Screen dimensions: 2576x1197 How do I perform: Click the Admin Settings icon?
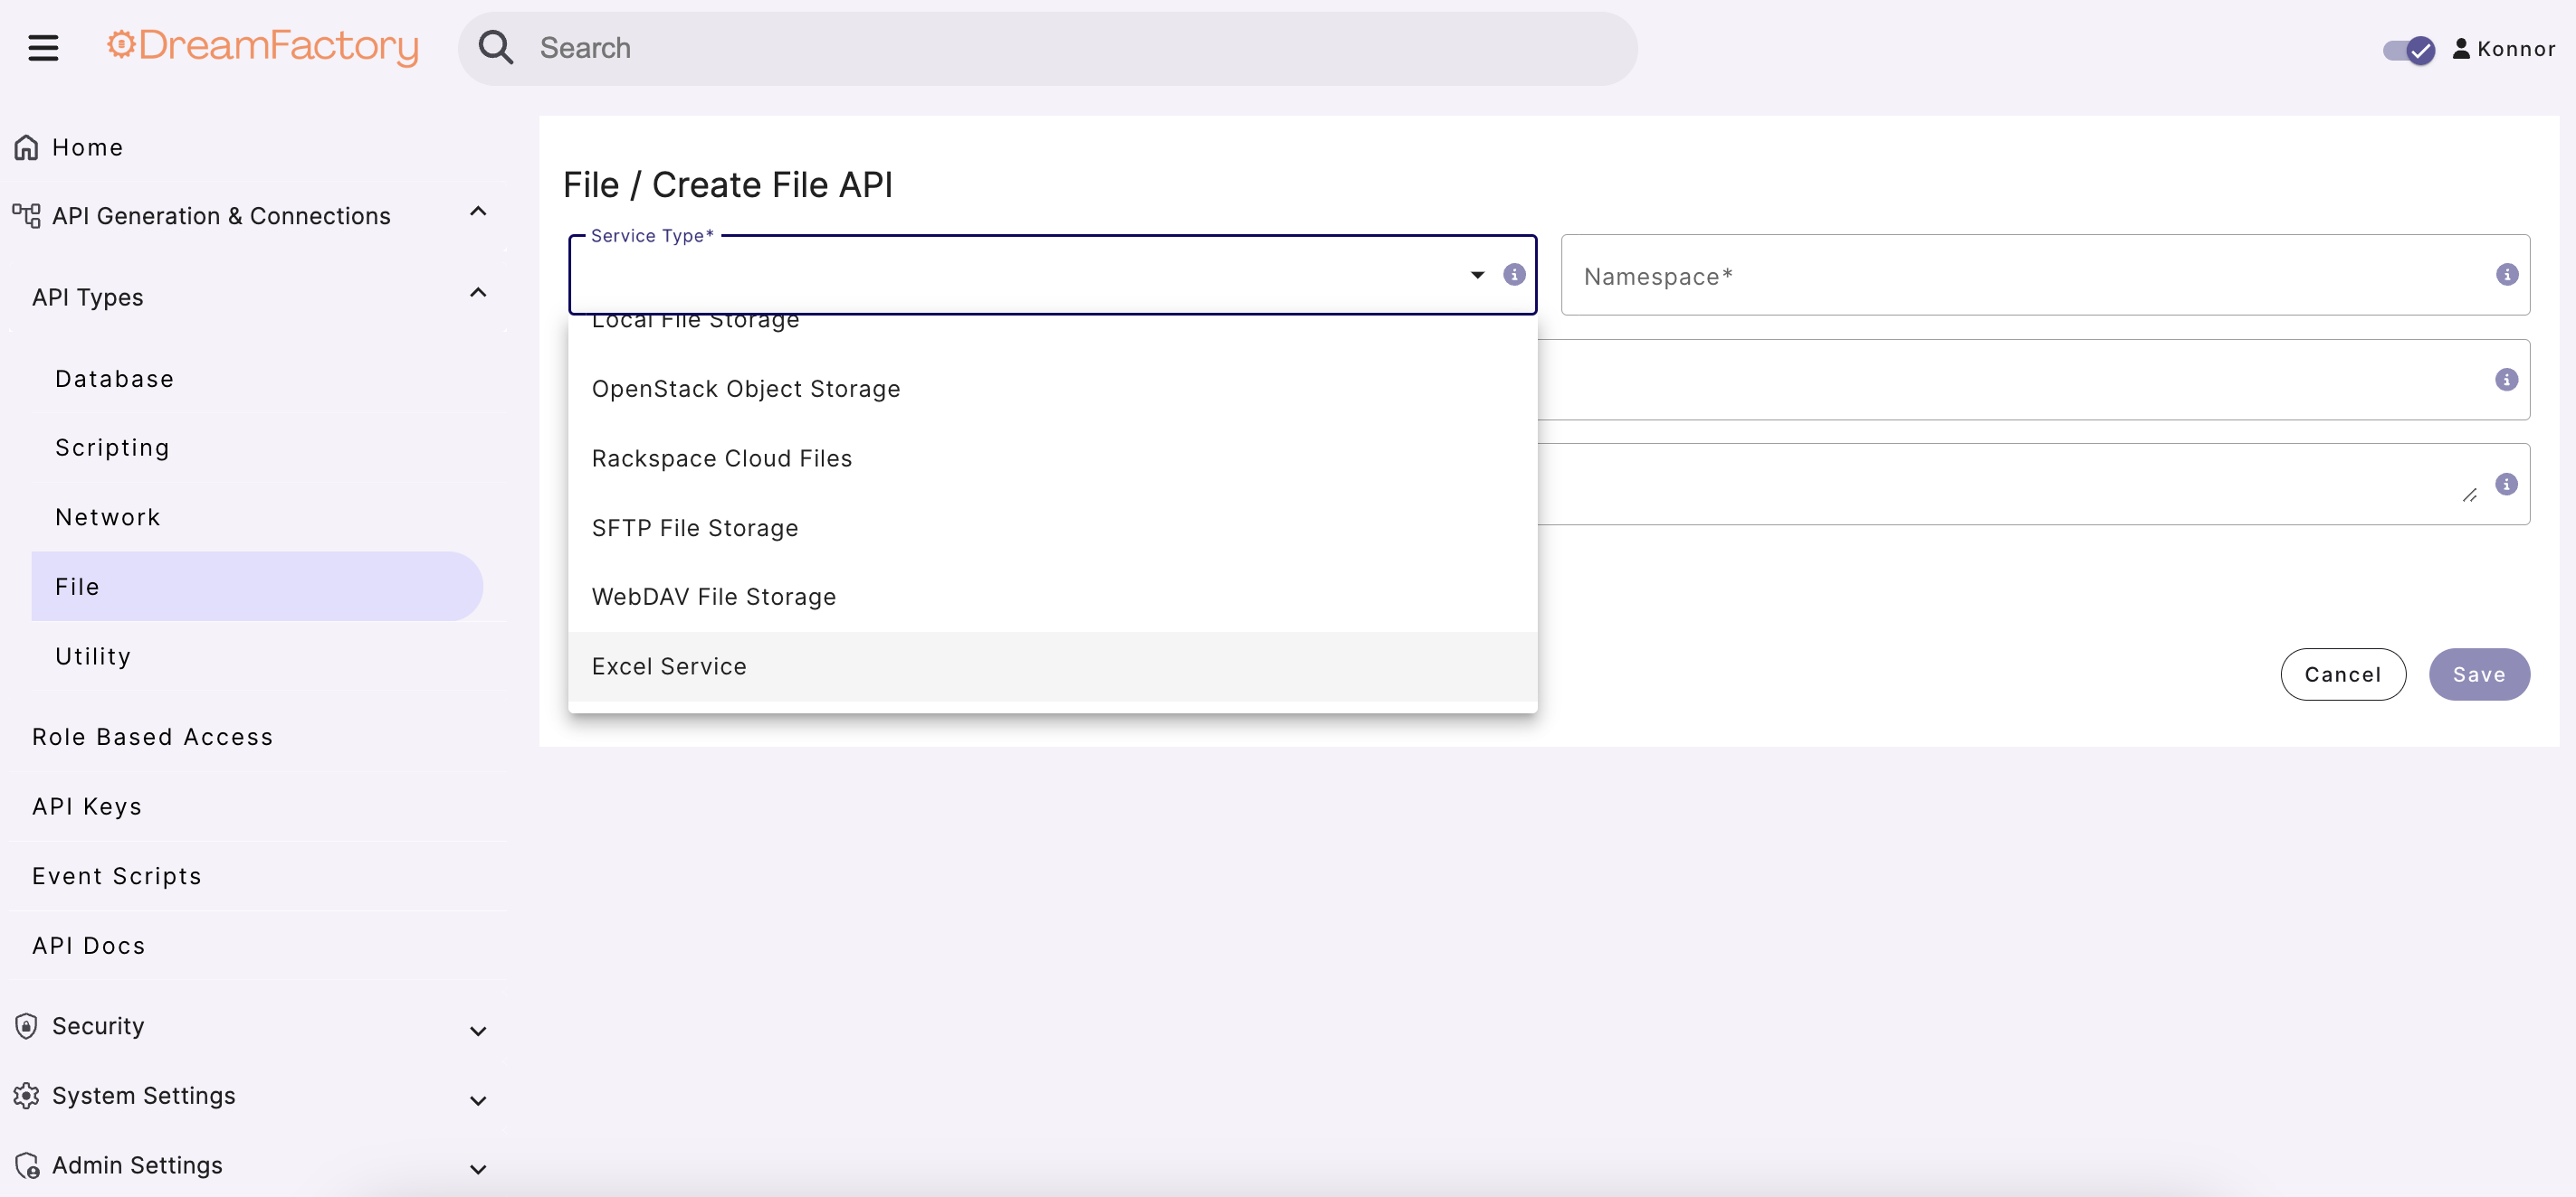[26, 1165]
